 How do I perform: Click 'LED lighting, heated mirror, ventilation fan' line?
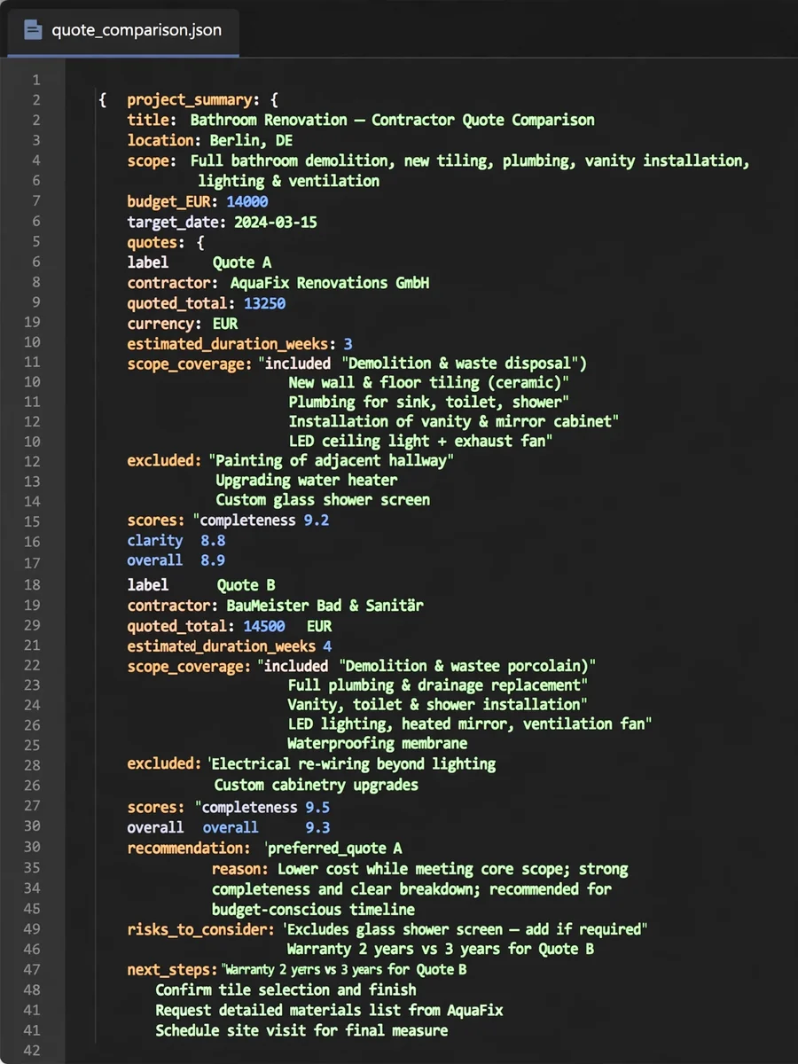(470, 724)
